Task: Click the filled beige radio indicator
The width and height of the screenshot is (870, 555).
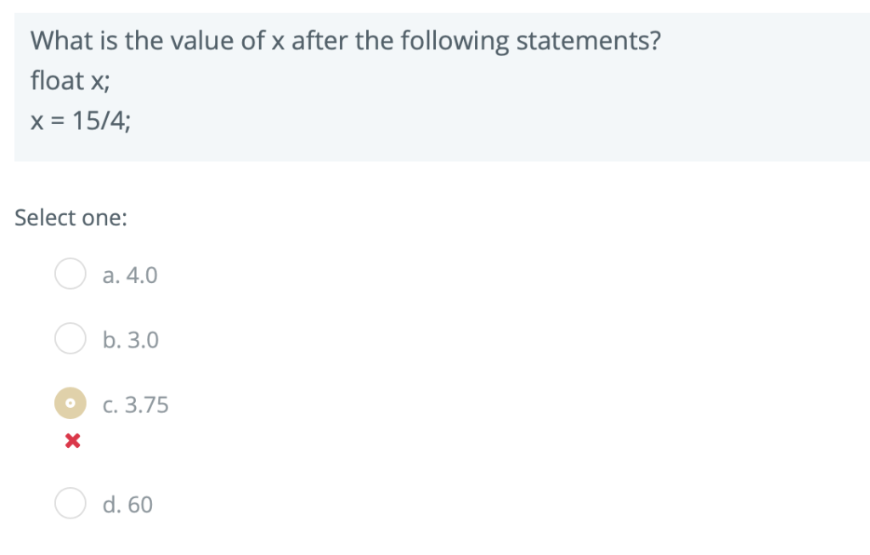Action: 70,404
